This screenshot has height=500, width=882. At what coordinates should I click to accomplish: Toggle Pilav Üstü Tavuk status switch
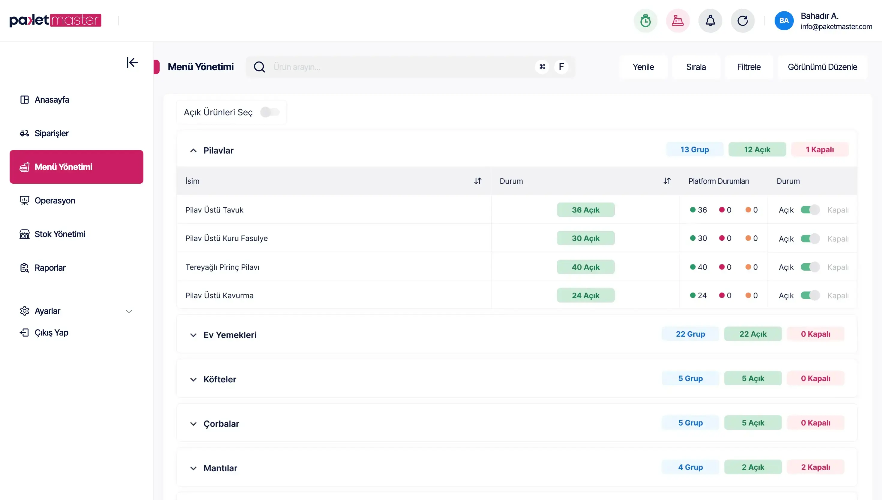(x=810, y=210)
